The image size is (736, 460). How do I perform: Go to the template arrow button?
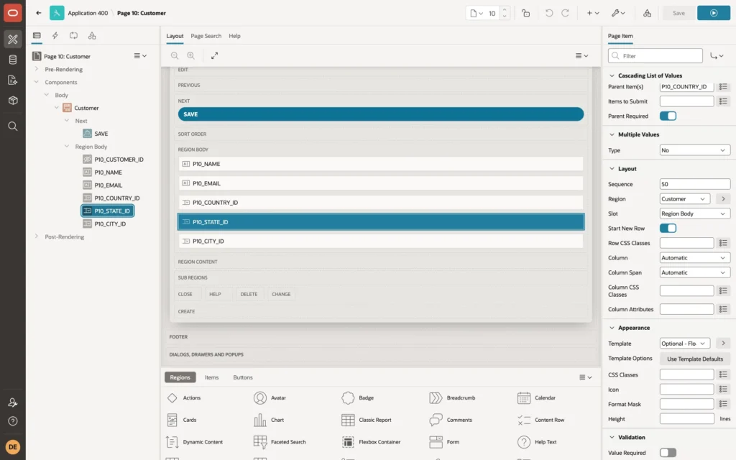pyautogui.click(x=723, y=344)
